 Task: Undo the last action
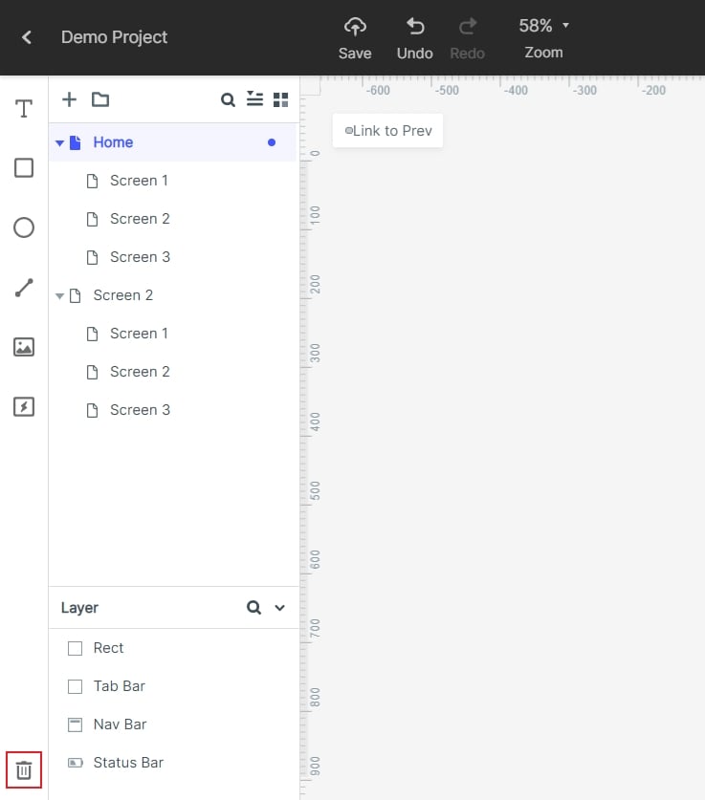coord(414,38)
